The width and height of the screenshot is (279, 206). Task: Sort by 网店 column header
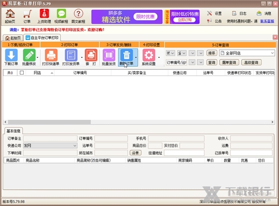(x=40, y=73)
